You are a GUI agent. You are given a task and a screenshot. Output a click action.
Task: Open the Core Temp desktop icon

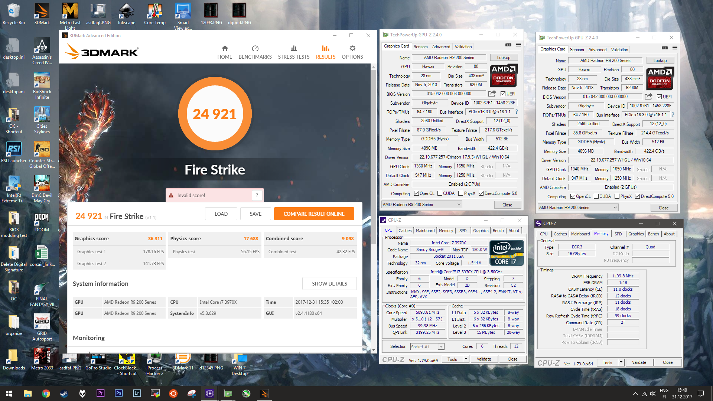pyautogui.click(x=155, y=14)
